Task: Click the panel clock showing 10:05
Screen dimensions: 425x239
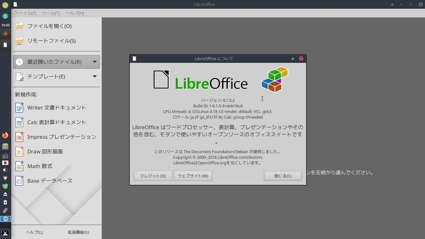Action: point(5,25)
